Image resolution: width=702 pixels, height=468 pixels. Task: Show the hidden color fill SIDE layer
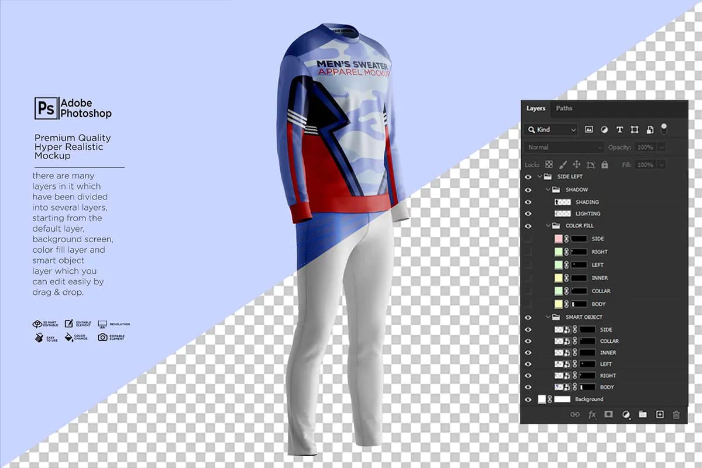[x=528, y=239]
